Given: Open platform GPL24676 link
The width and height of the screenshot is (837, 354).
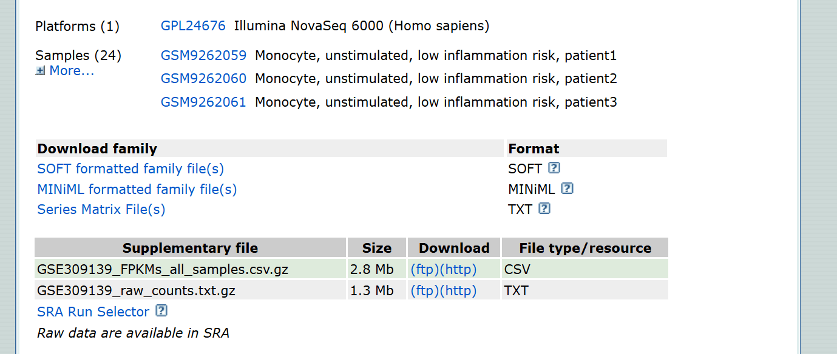Looking at the screenshot, I should (193, 26).
